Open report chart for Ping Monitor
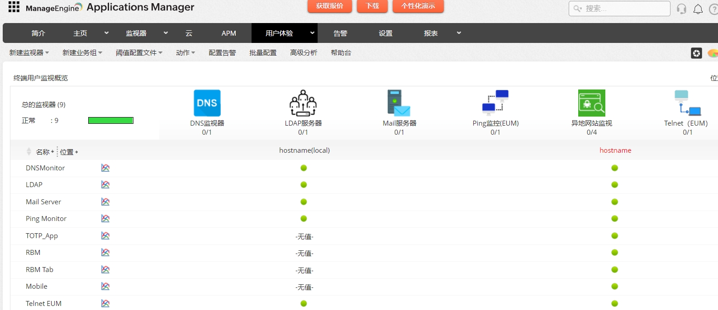The width and height of the screenshot is (718, 310). 105,218
